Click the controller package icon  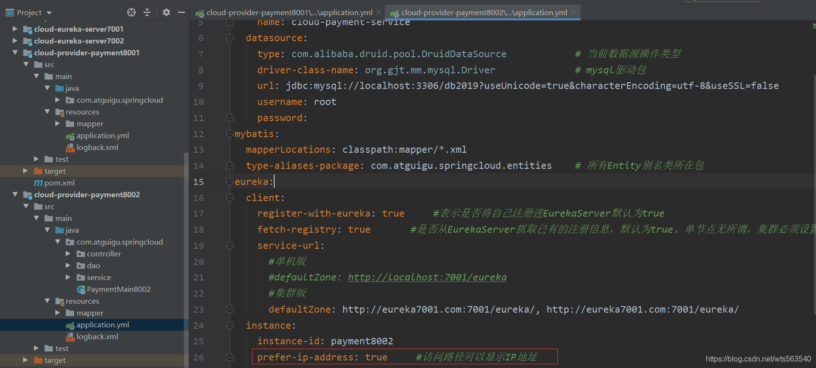pyautogui.click(x=81, y=254)
